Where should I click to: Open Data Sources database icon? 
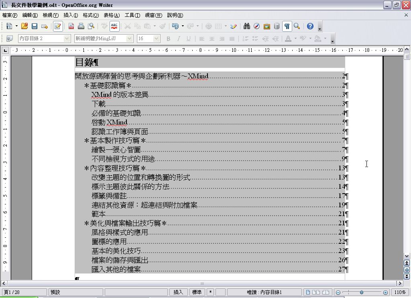click(277, 26)
